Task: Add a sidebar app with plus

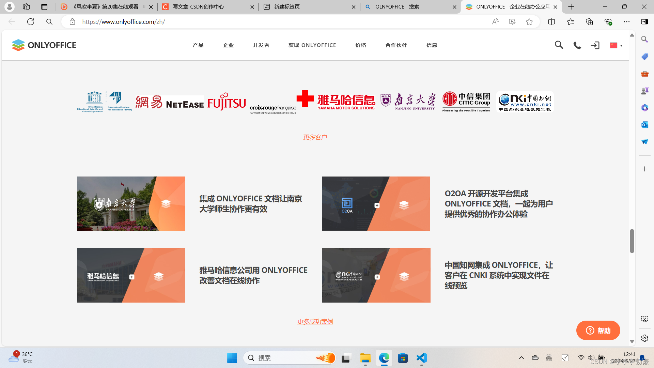Action: coord(644,169)
